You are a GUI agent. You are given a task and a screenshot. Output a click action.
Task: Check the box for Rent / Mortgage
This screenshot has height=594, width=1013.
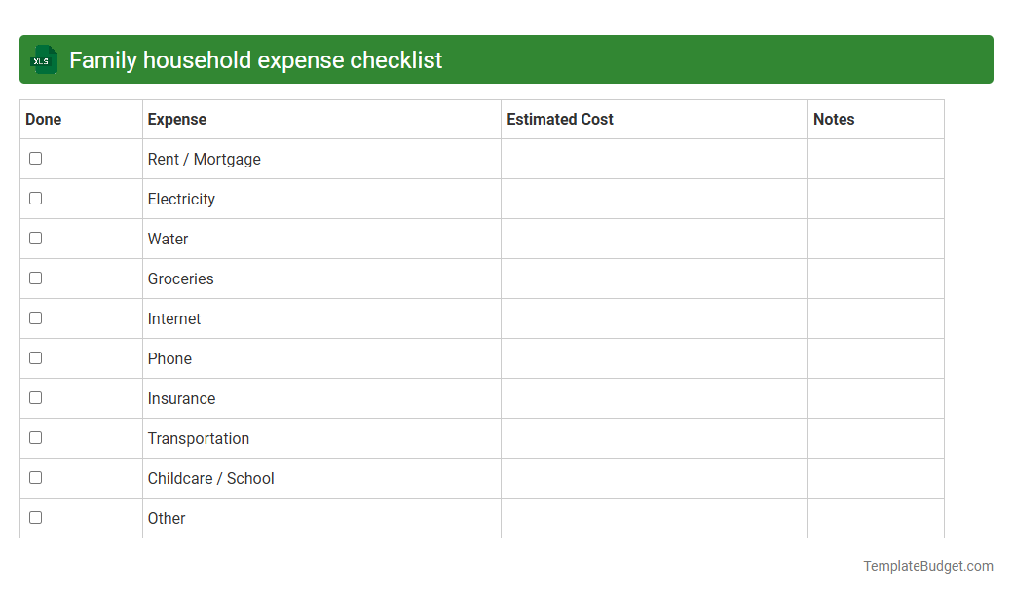(x=35, y=157)
